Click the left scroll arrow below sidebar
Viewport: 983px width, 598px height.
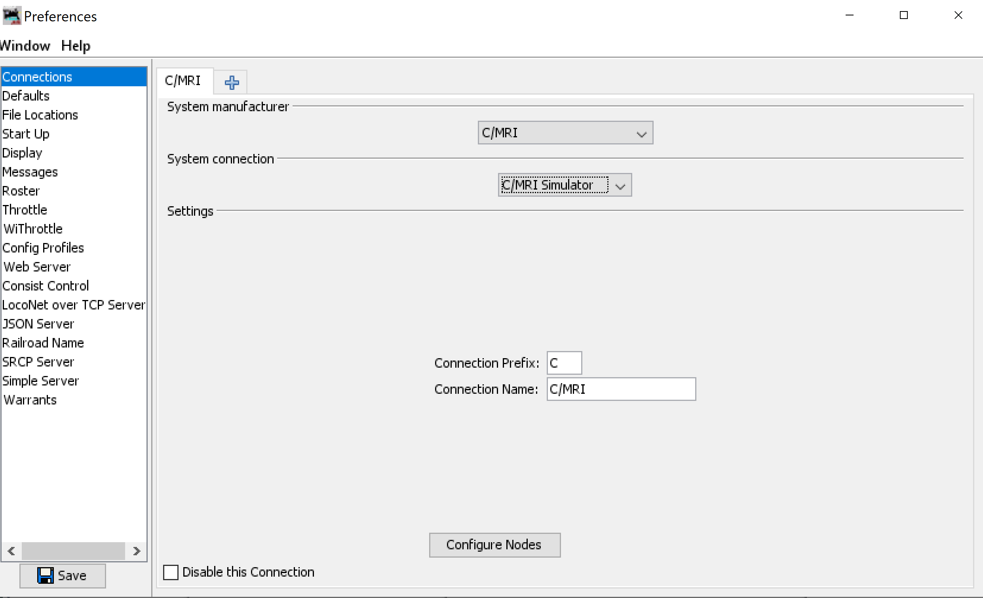click(11, 551)
